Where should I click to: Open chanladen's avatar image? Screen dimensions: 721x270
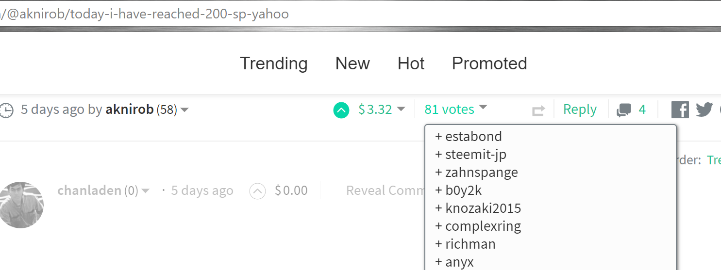pyautogui.click(x=20, y=205)
